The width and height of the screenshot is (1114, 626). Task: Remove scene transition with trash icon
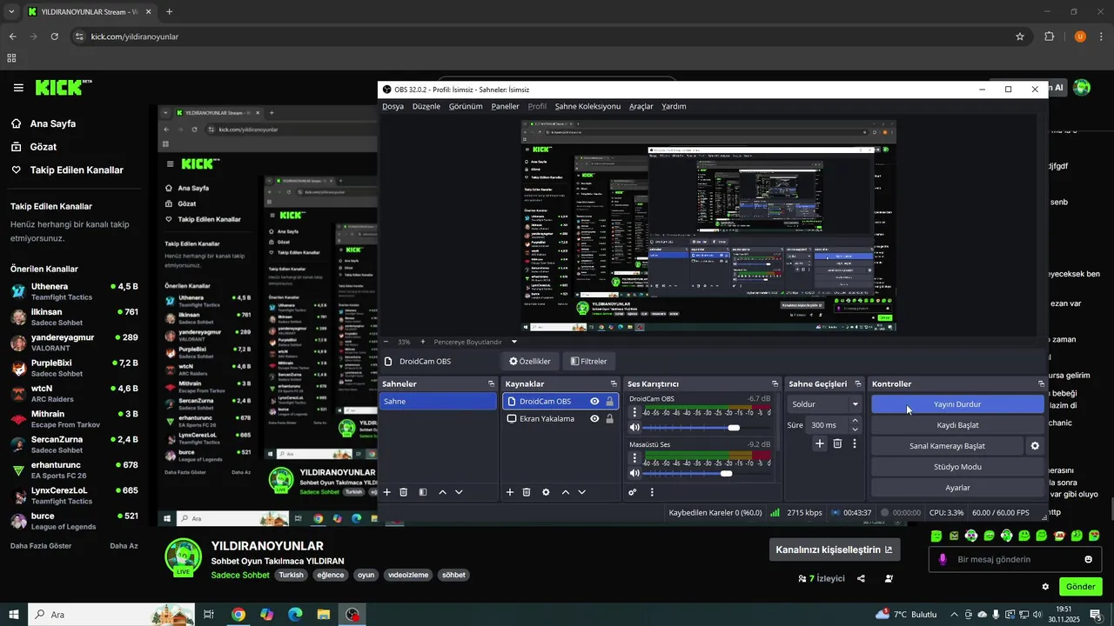[837, 443]
